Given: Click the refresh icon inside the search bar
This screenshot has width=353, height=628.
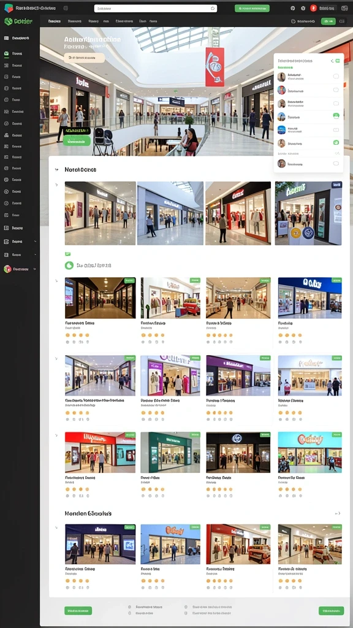Looking at the screenshot, I should [212, 9].
